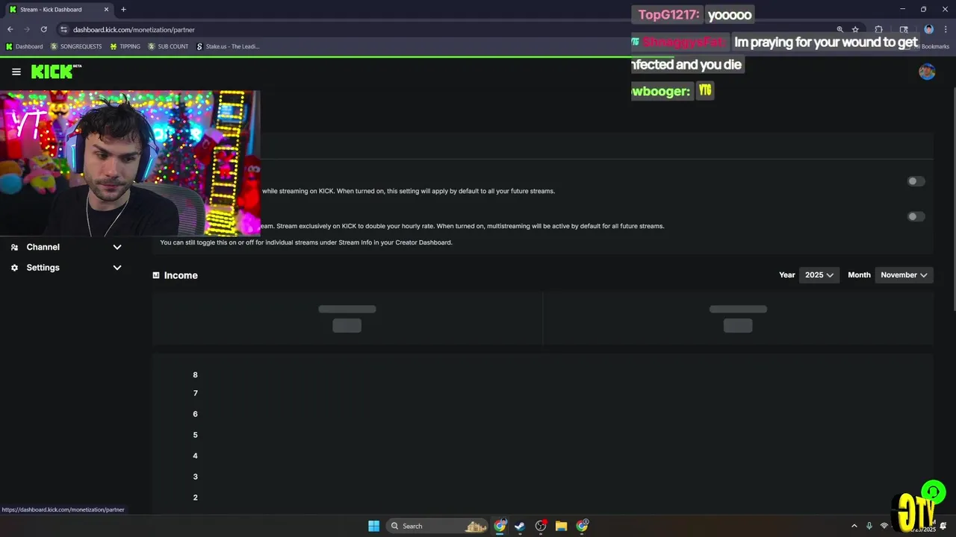Click the zoom magnifier icon in address bar
Screen dimensions: 956x537
point(839,29)
